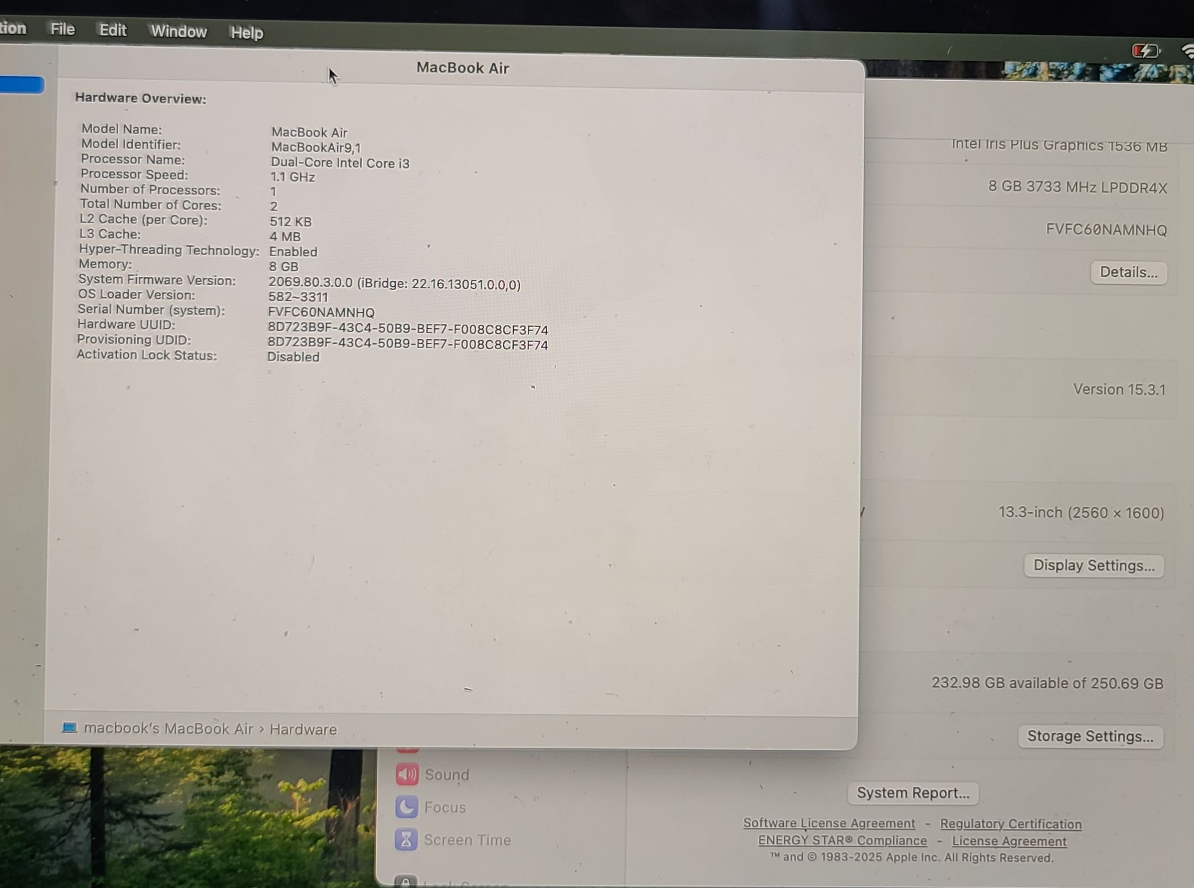This screenshot has width=1194, height=888.
Task: Click the Details... button
Action: click(x=1128, y=272)
